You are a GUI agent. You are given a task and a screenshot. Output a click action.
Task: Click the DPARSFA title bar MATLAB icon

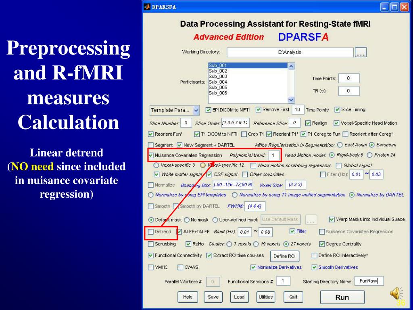147,7
